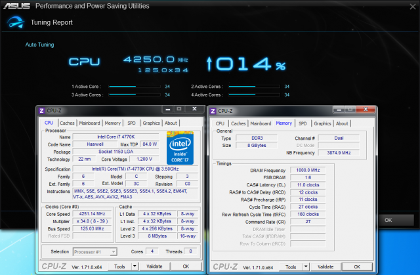Viewport: 420px width, 275px height.
Task: Close the ASUS utilities window with the X
Action: [x=413, y=7]
